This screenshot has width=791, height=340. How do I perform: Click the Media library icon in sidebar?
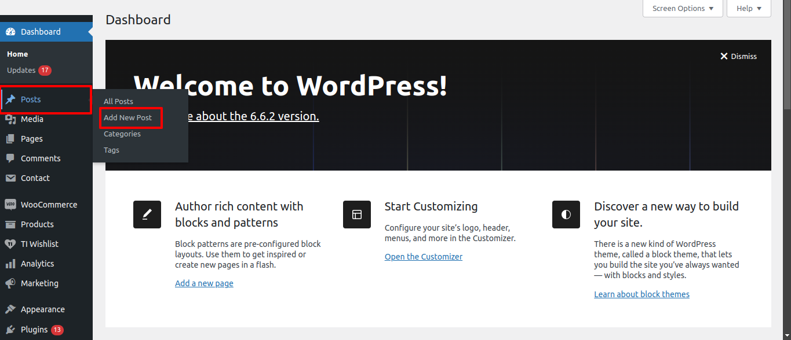tap(10, 119)
